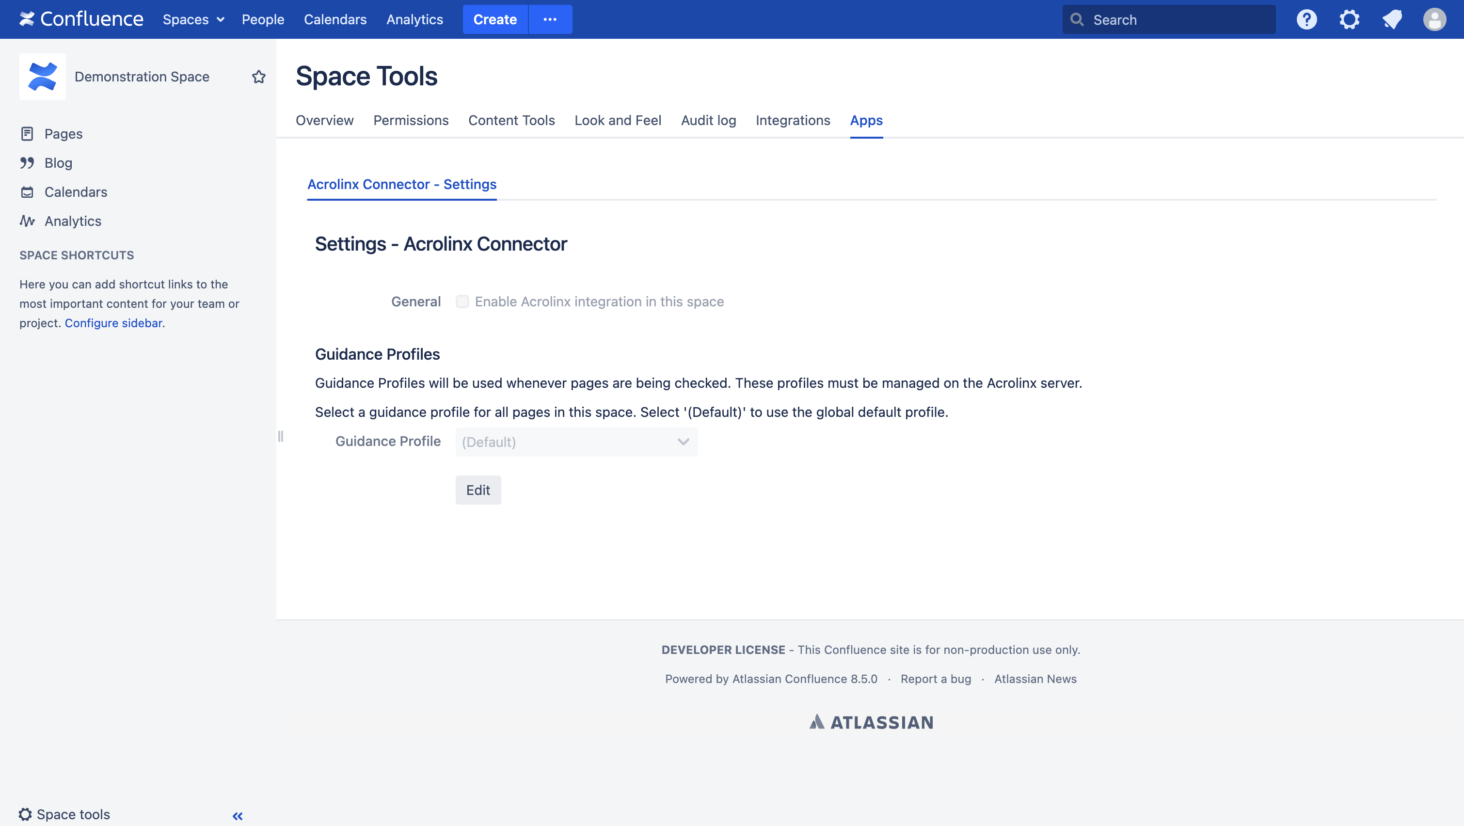Image resolution: width=1464 pixels, height=826 pixels.
Task: Click the Analytics graph icon in sidebar
Action: (x=27, y=221)
